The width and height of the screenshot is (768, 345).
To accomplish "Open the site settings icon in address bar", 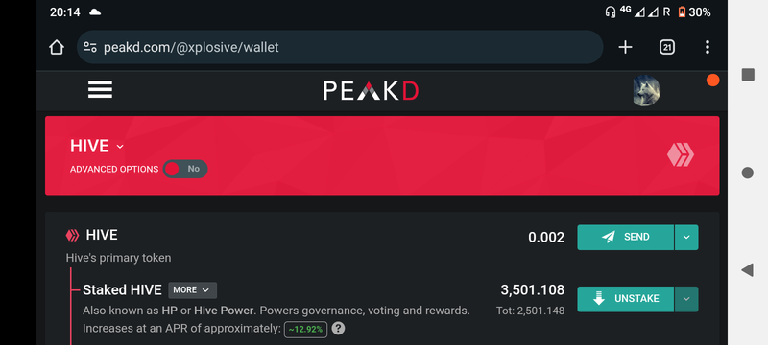I will pos(90,47).
